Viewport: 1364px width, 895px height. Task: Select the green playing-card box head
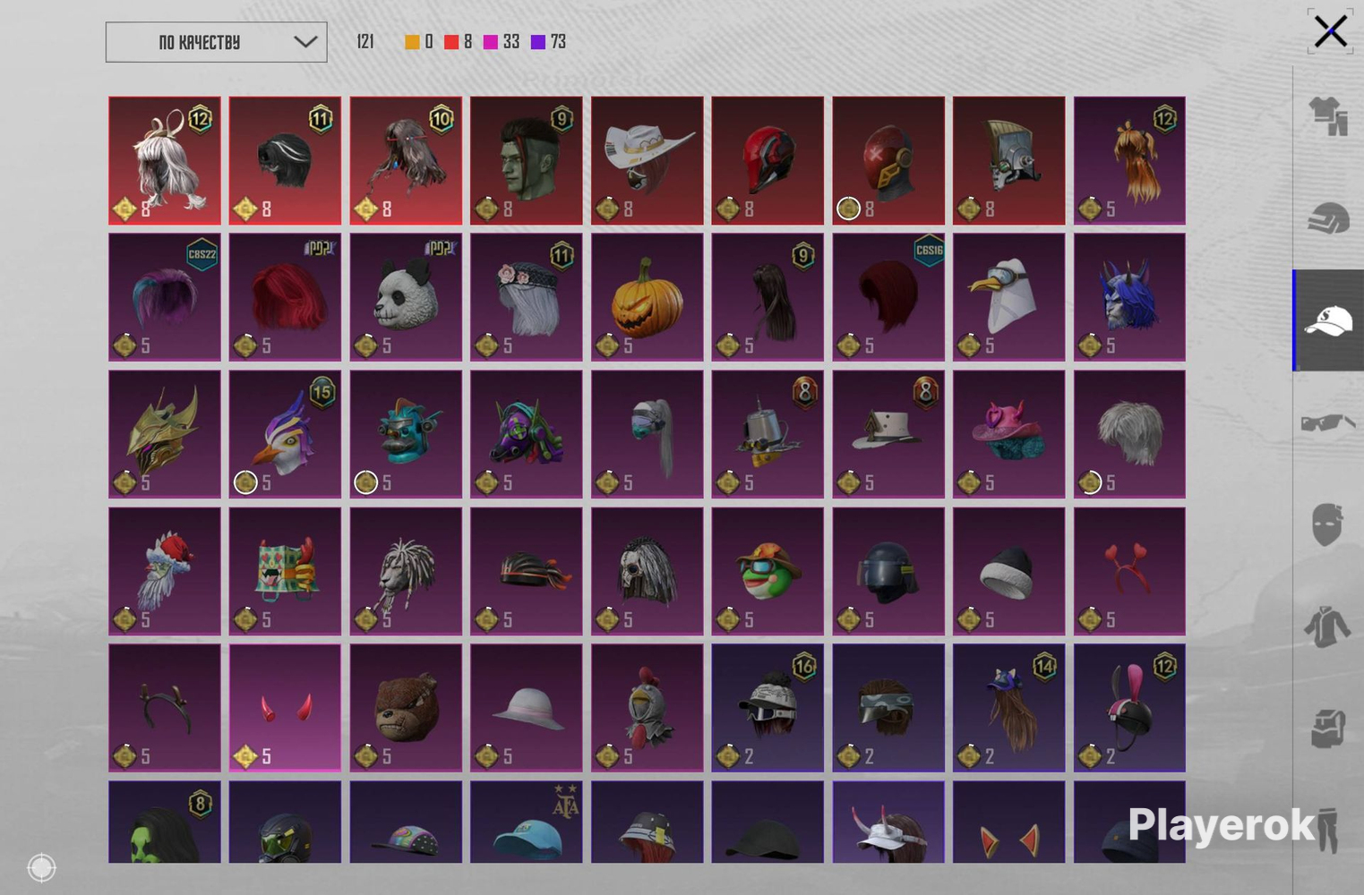pos(286,571)
